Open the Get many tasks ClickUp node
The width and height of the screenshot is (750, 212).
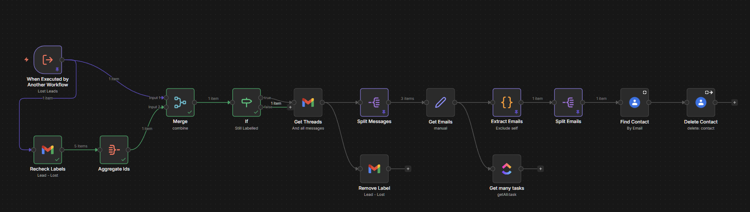point(507,169)
